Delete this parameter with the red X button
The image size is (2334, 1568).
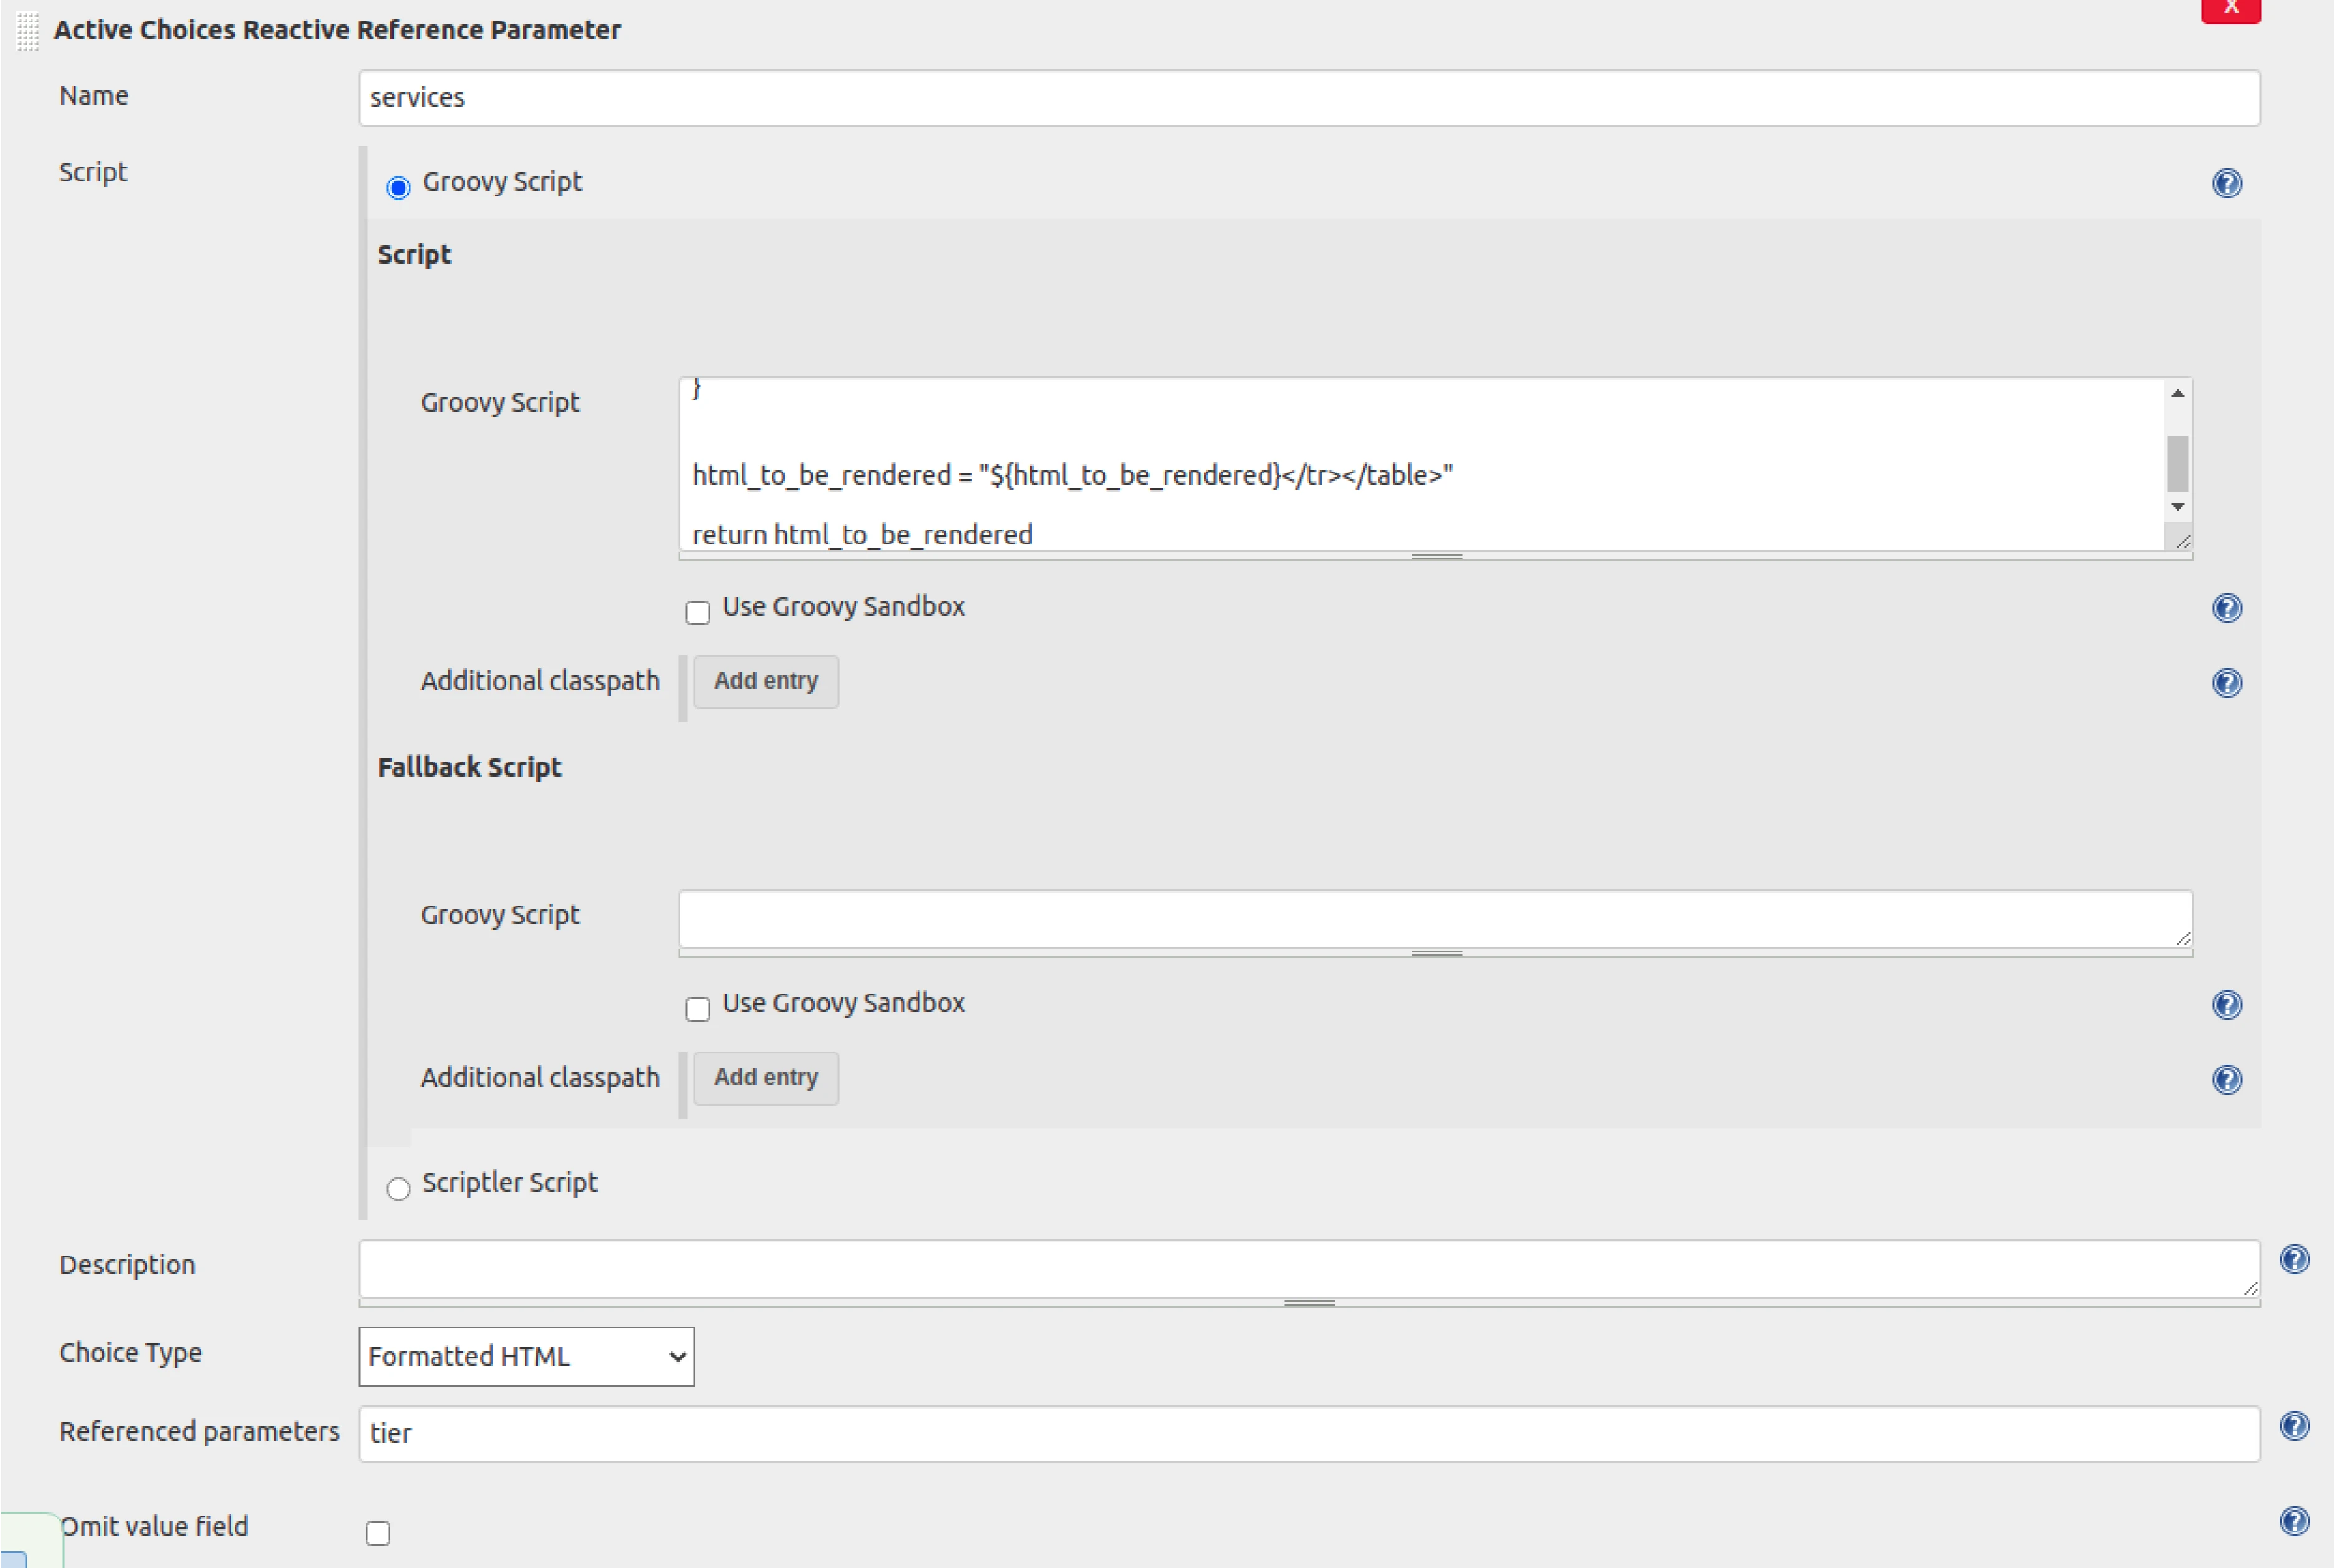tap(2230, 10)
